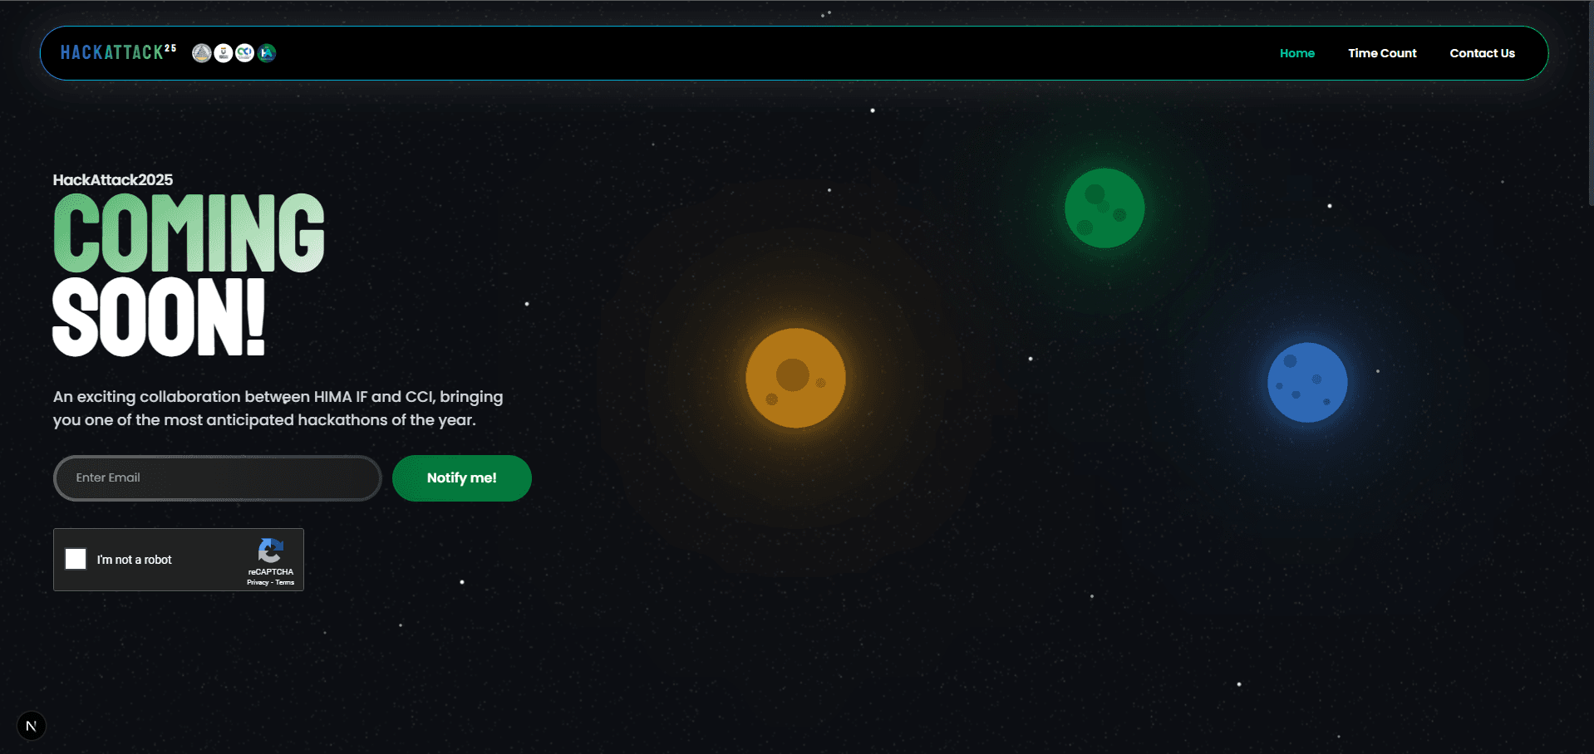Open the reCAPTCHA Privacy link
Screen dimensions: 1594x754
click(257, 582)
